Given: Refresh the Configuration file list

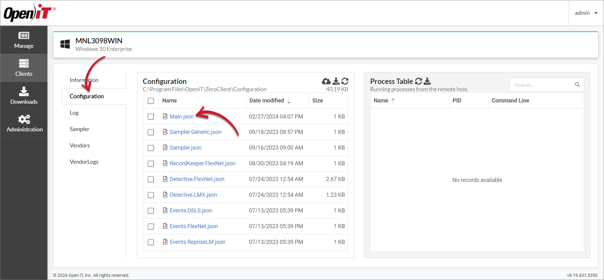Looking at the screenshot, I should 345,81.
